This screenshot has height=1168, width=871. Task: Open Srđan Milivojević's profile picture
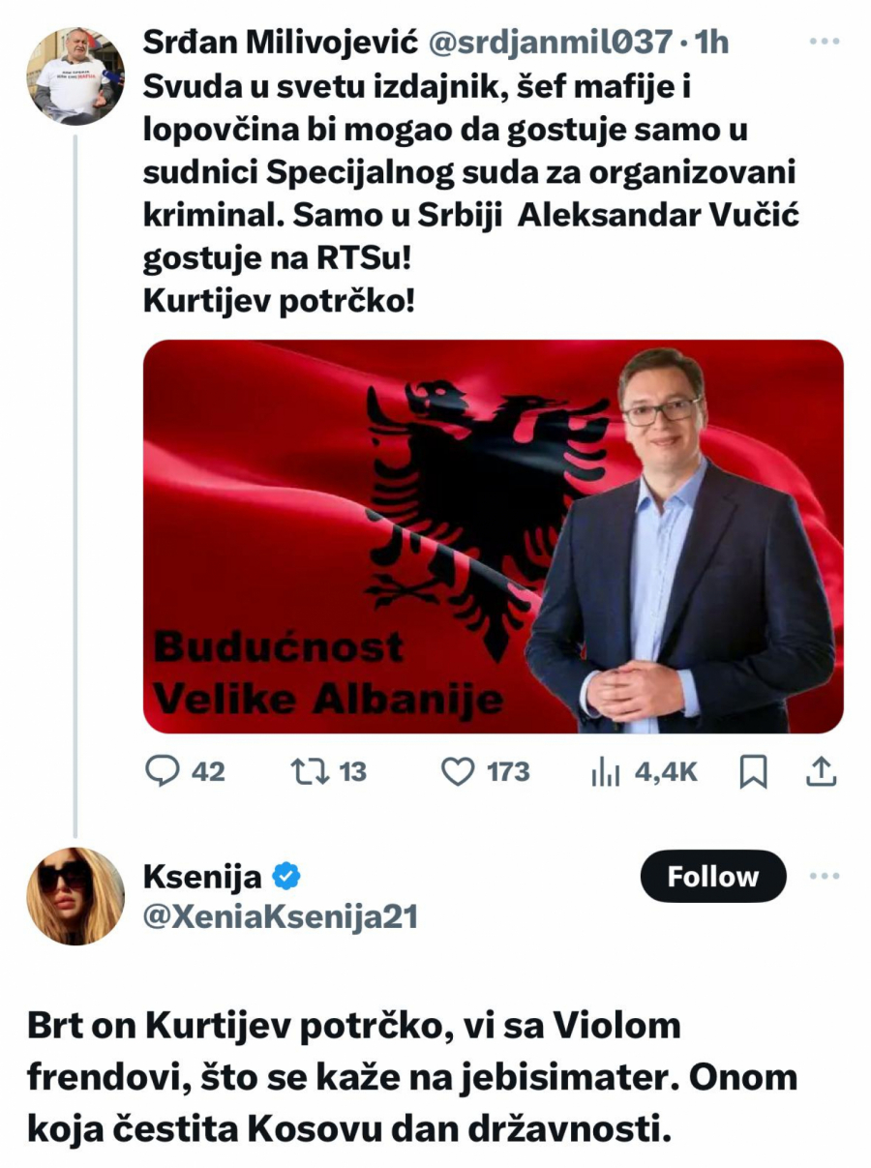[75, 75]
